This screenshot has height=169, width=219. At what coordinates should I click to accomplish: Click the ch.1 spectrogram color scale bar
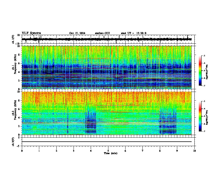200,71
